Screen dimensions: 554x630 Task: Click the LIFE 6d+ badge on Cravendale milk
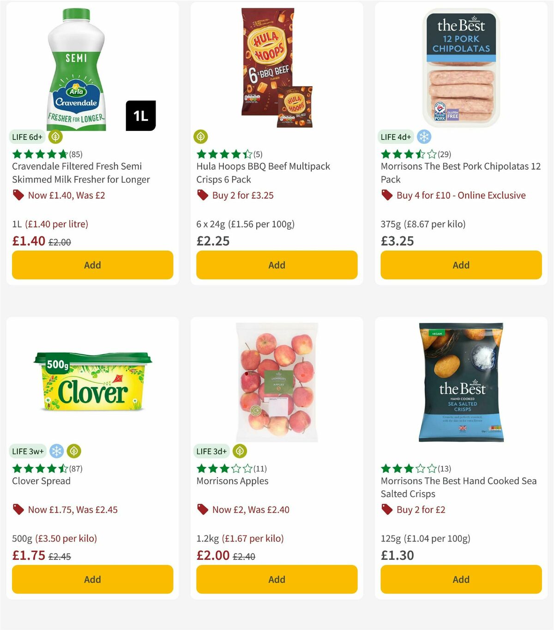26,137
